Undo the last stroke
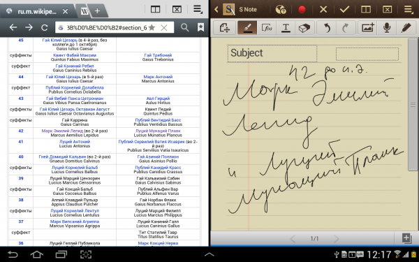 [327, 28]
